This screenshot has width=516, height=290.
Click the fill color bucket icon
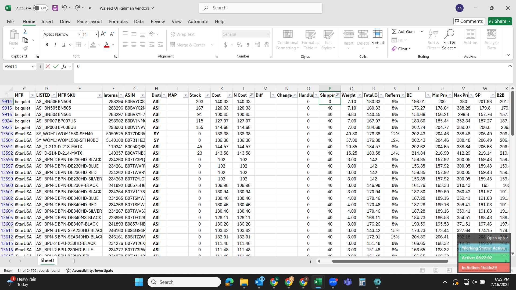[93, 45]
